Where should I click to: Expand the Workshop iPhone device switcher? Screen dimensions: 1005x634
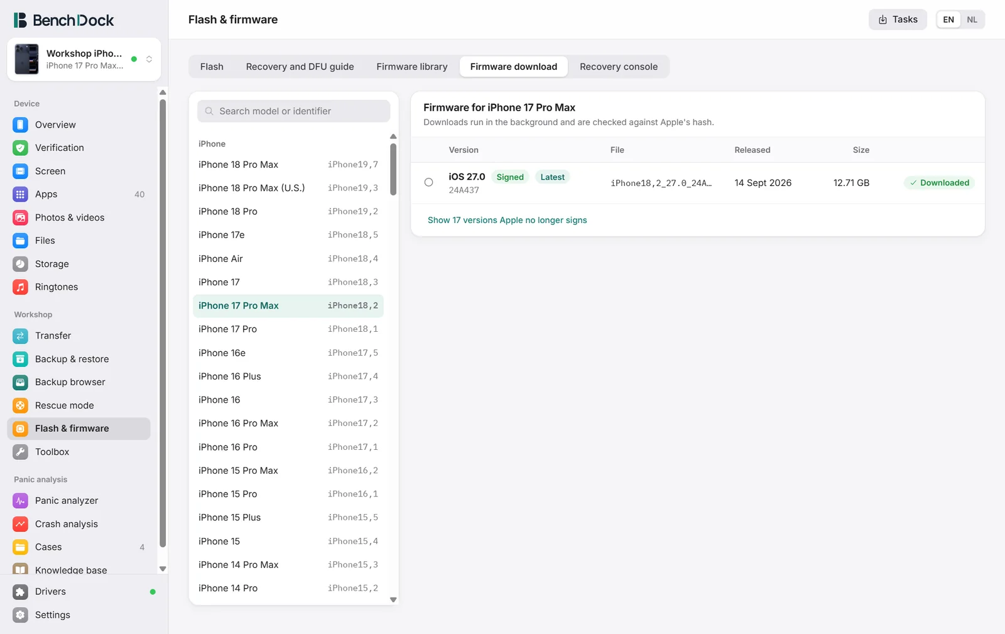click(x=84, y=59)
